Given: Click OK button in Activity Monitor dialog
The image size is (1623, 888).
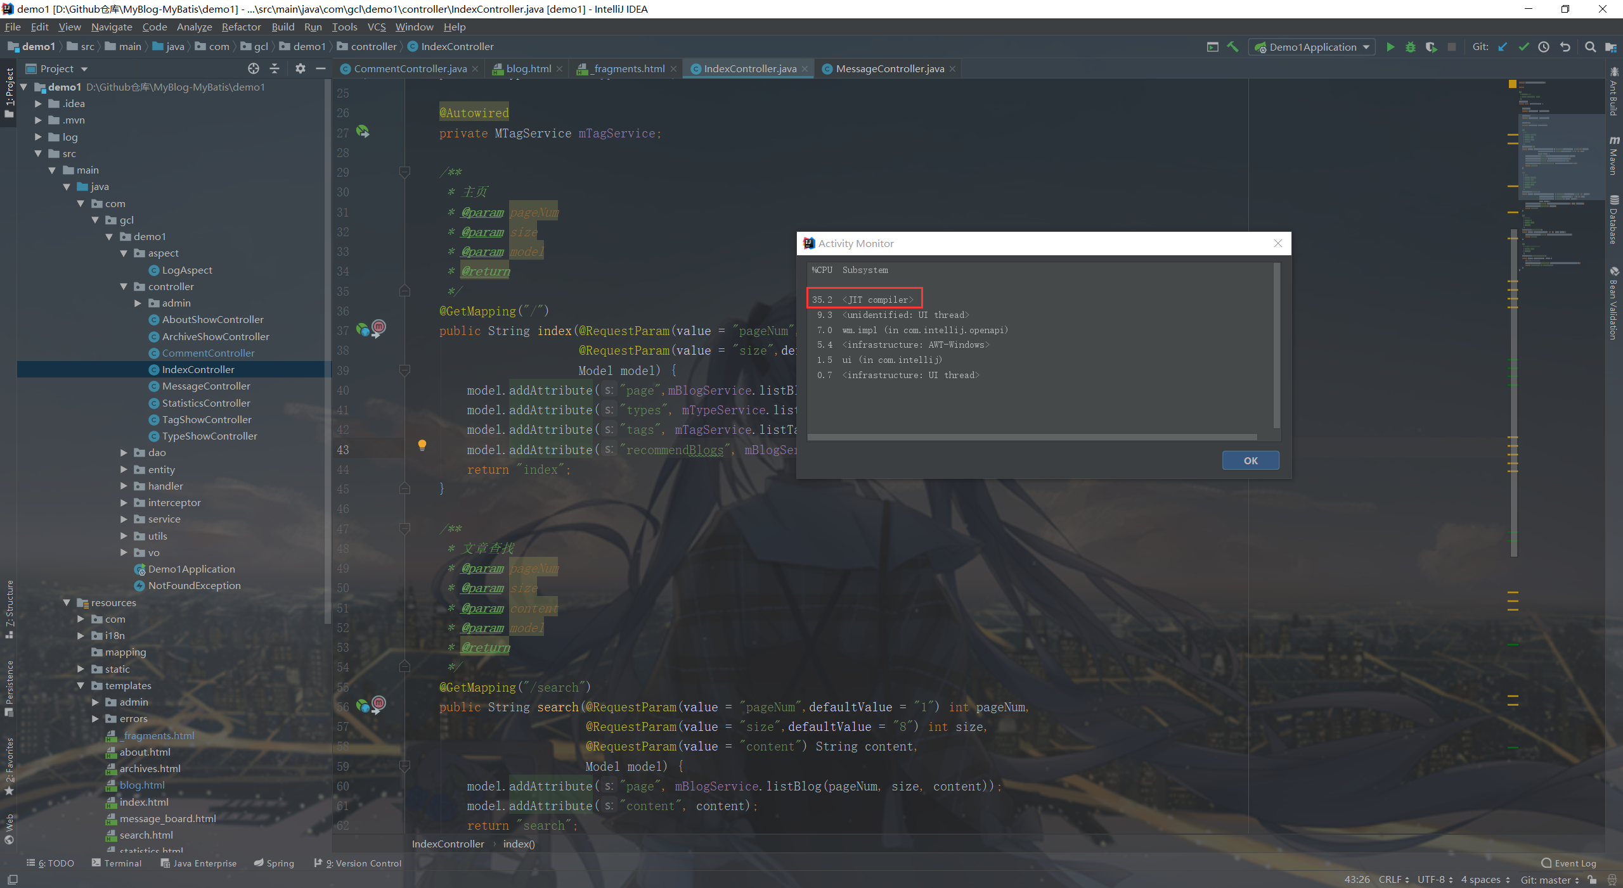Looking at the screenshot, I should 1250,459.
